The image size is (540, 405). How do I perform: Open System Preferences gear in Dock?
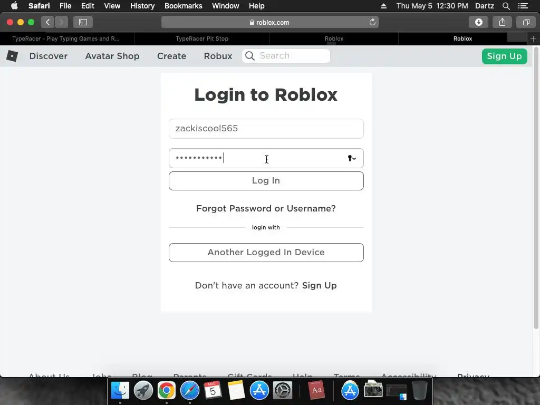coord(283,390)
